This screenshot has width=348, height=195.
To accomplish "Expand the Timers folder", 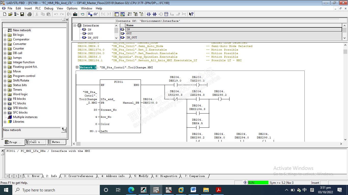I will pyautogui.click(x=5, y=90).
